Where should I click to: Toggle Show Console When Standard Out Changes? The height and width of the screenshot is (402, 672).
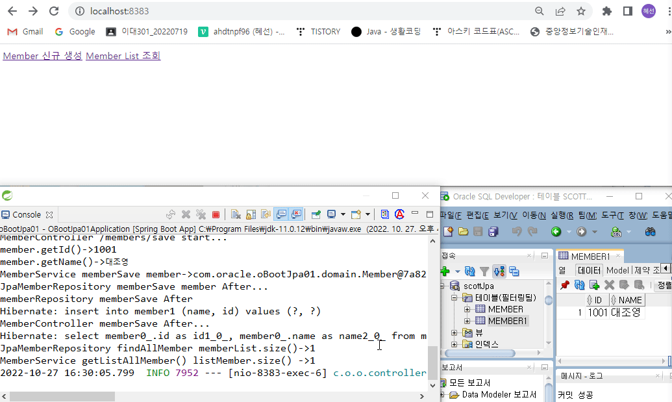click(281, 214)
